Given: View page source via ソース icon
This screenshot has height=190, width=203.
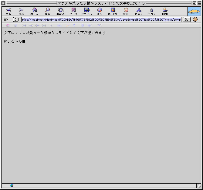Looking at the screenshot, I should click(73, 10).
